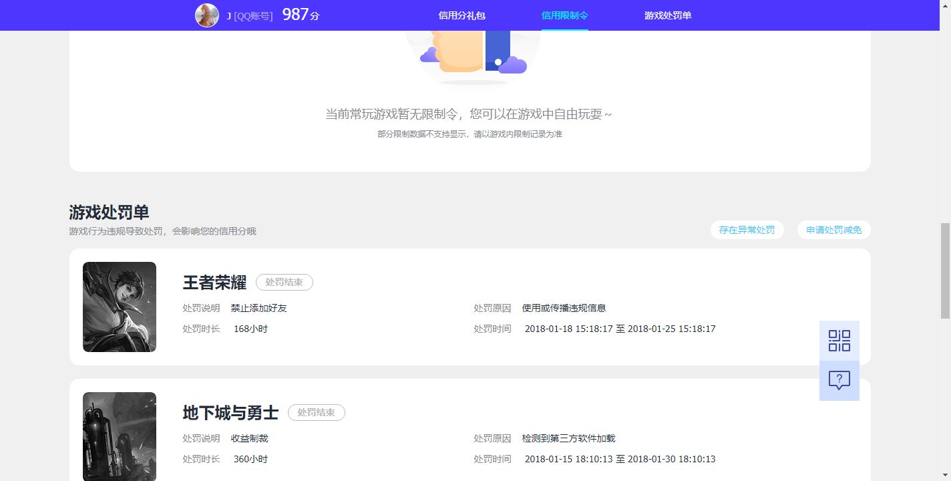Viewport: 951px width, 481px height.
Task: Click 处罚结束 badge next to 地下城与勇士
Action: [x=316, y=413]
